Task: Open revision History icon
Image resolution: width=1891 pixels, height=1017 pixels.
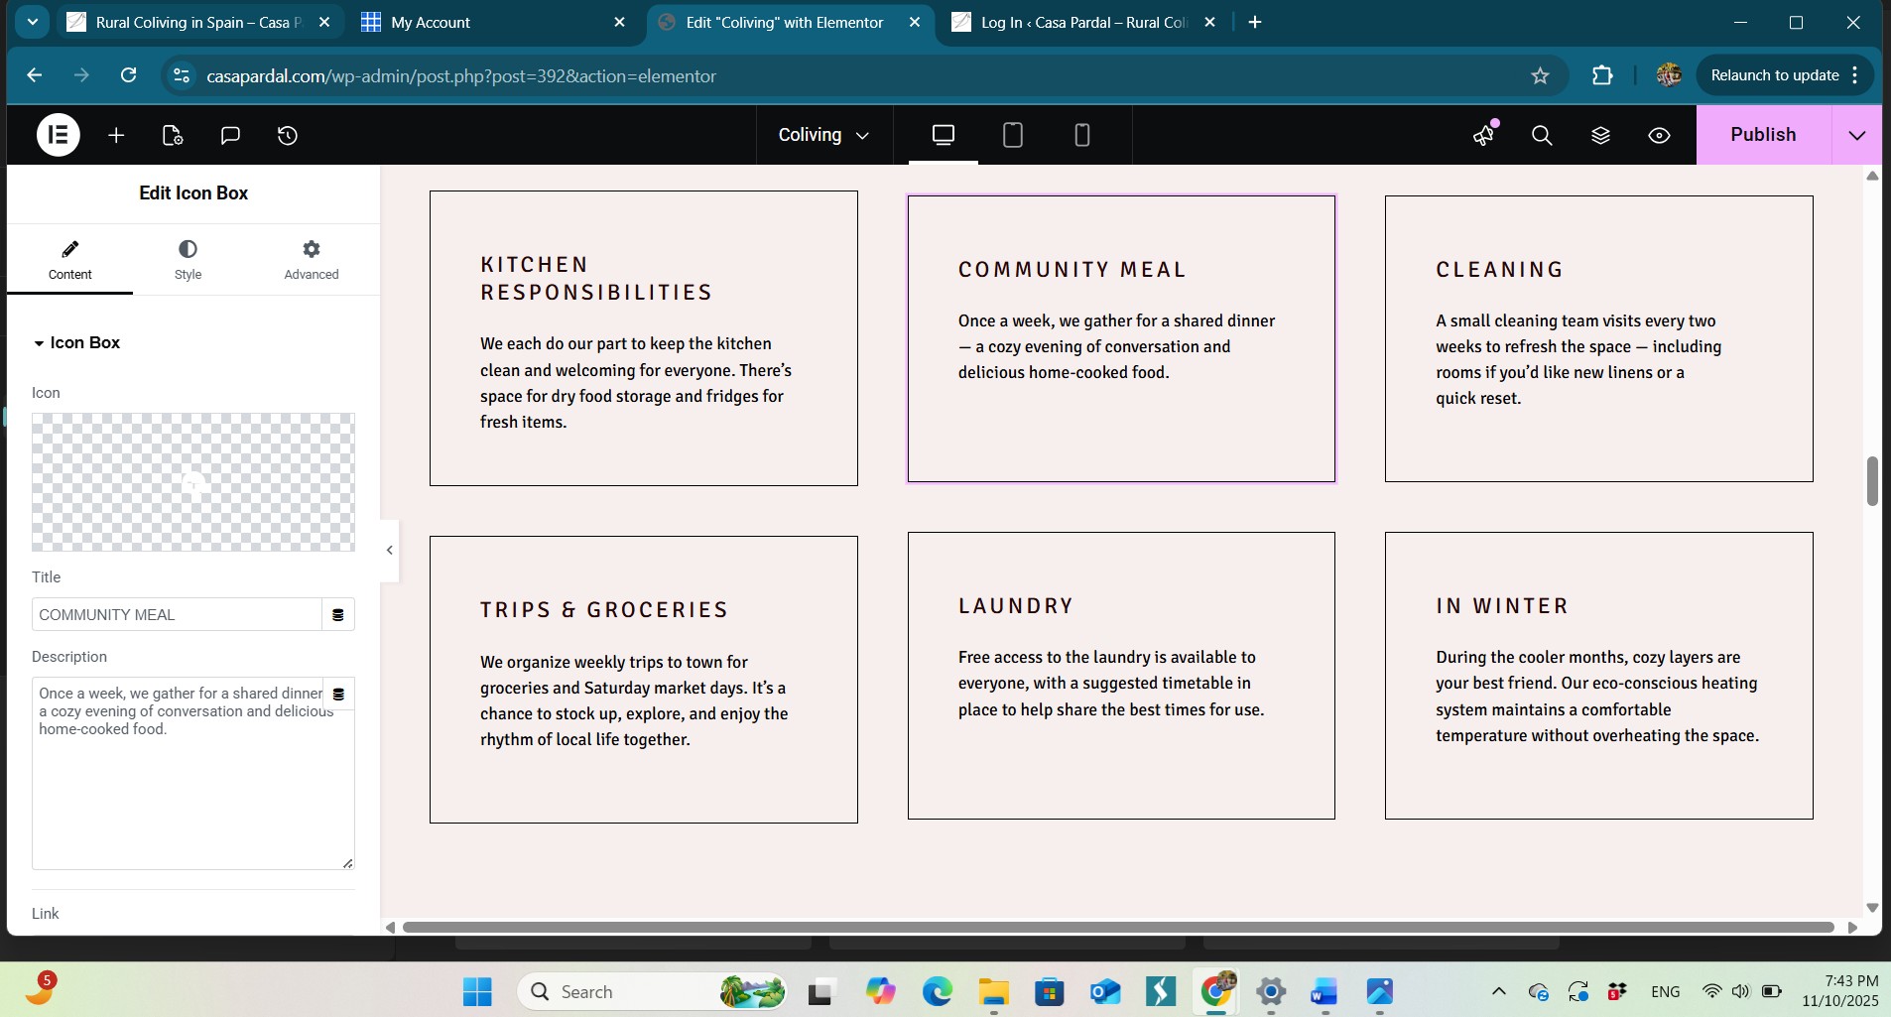Action: pos(288,135)
